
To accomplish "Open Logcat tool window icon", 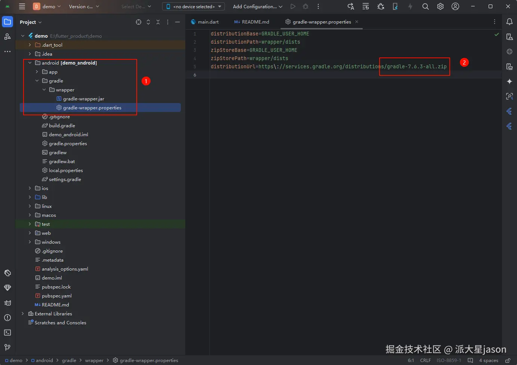I will point(7,303).
